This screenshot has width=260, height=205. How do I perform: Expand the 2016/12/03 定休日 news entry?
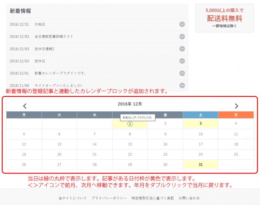[182, 61]
